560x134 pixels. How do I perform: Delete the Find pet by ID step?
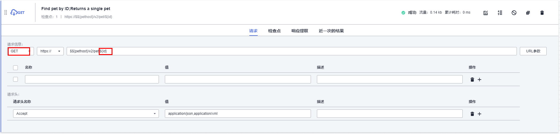click(542, 13)
